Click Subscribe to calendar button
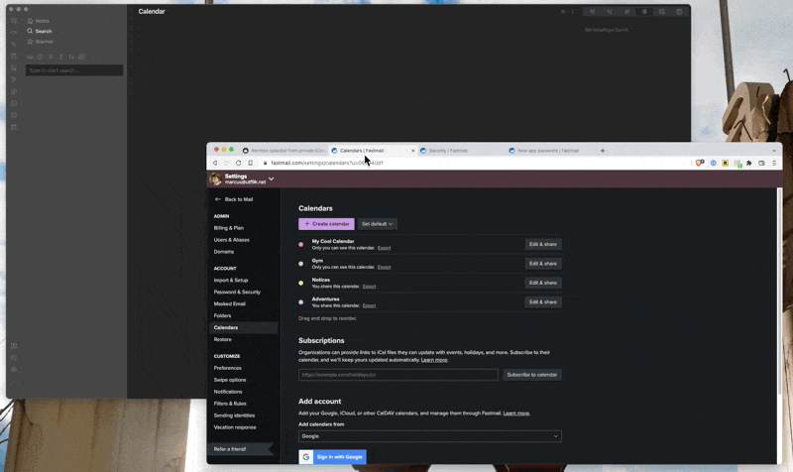This screenshot has height=472, width=793. 532,375
